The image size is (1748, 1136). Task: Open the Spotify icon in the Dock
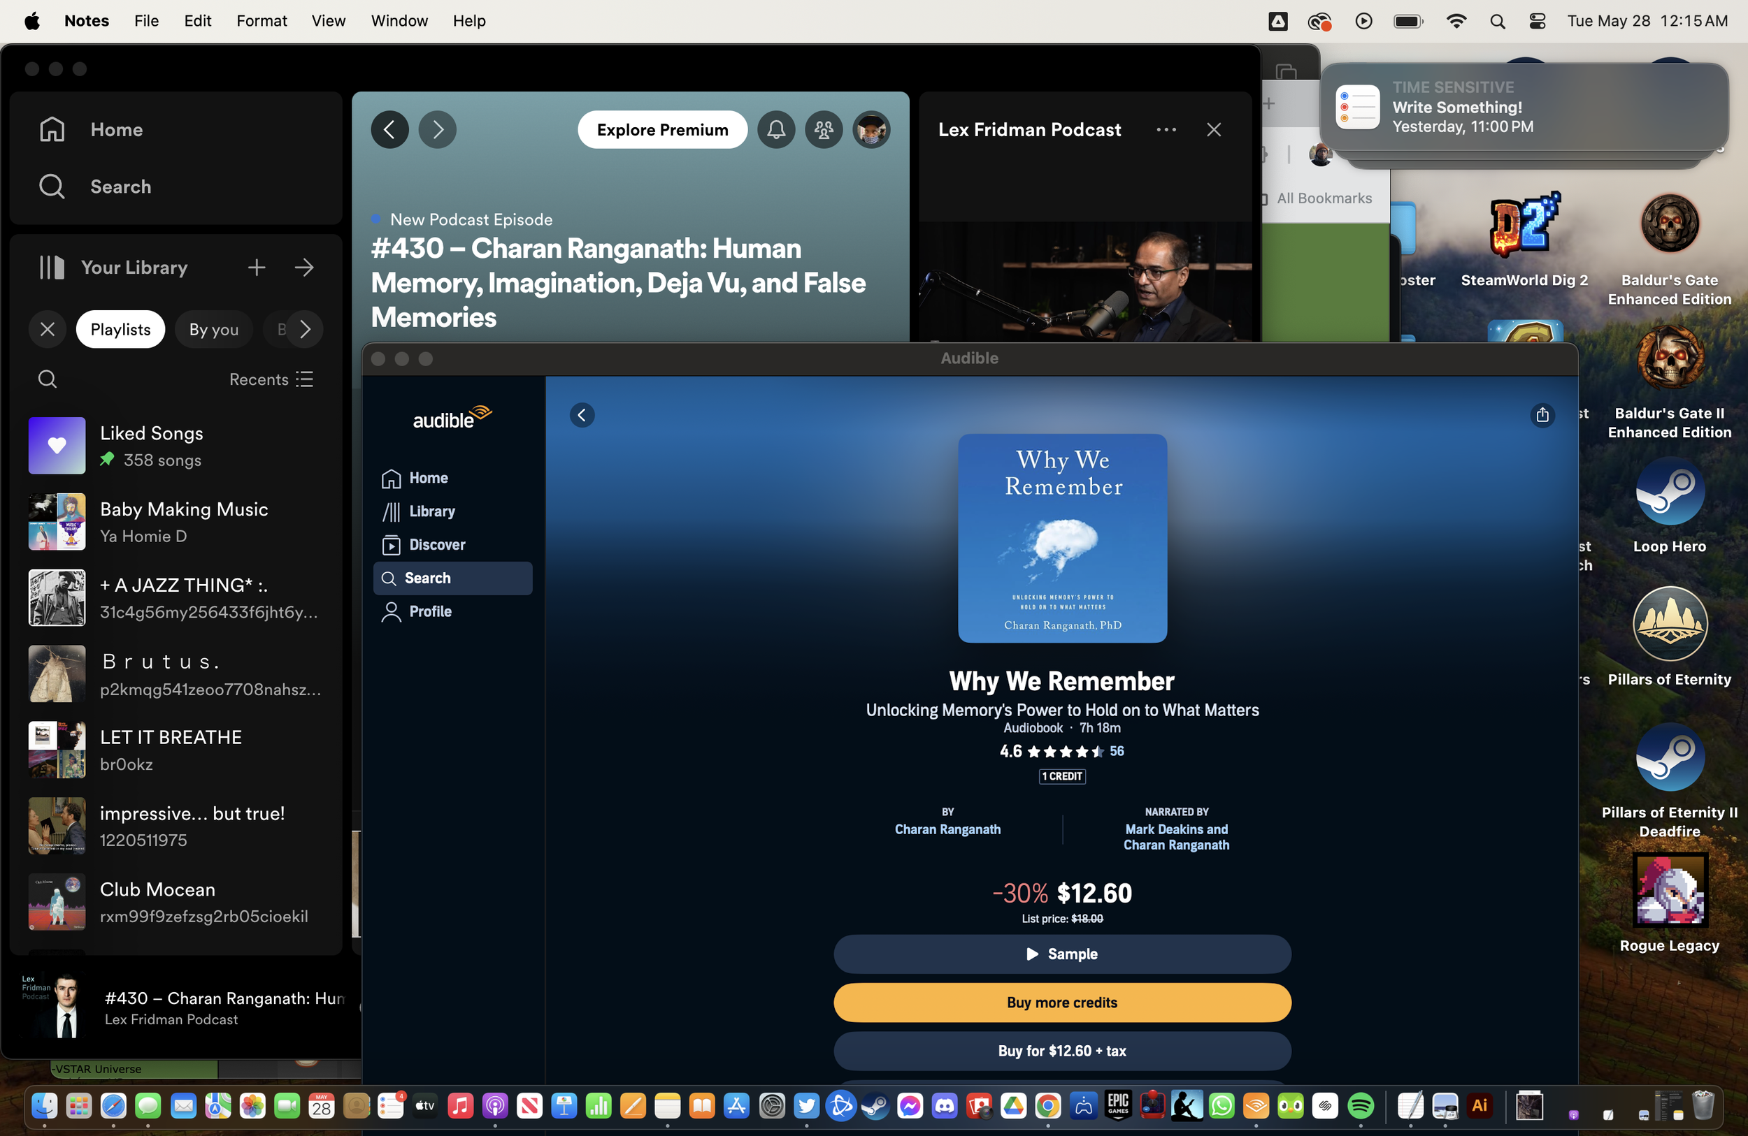pyautogui.click(x=1360, y=1106)
